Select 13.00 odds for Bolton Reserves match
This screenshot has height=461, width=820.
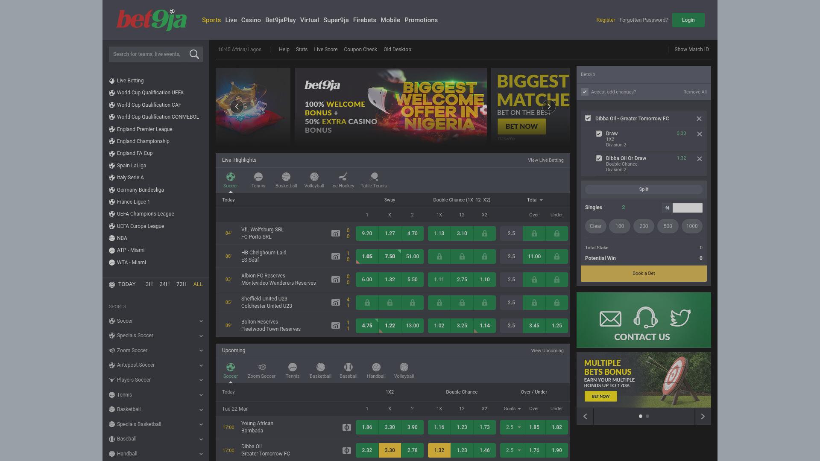coord(413,326)
